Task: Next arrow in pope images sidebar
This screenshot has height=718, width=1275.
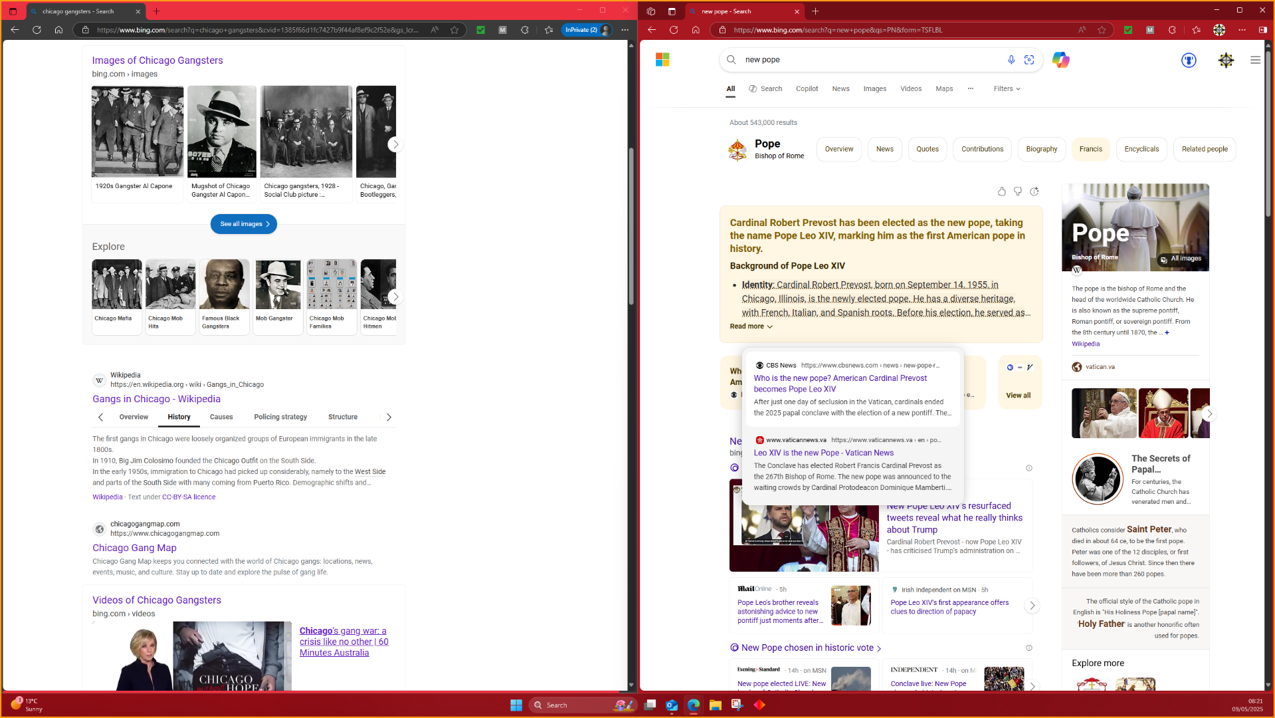Action: click(x=1209, y=414)
